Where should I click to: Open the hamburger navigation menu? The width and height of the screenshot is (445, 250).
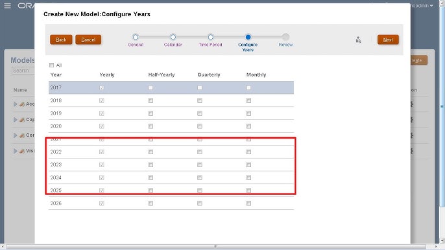click(x=7, y=6)
